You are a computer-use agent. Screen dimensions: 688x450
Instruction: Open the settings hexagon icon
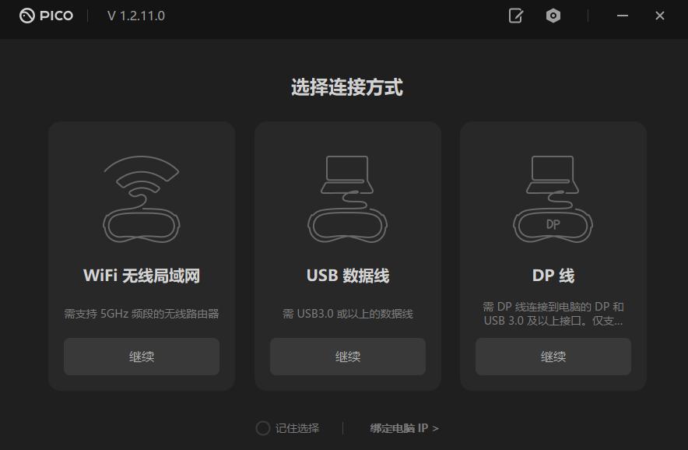click(x=553, y=16)
